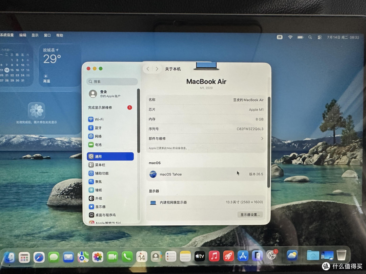Screen dimensions: 366x274
Task: Open the 编辑 menu
Action: pyautogui.click(x=23, y=35)
